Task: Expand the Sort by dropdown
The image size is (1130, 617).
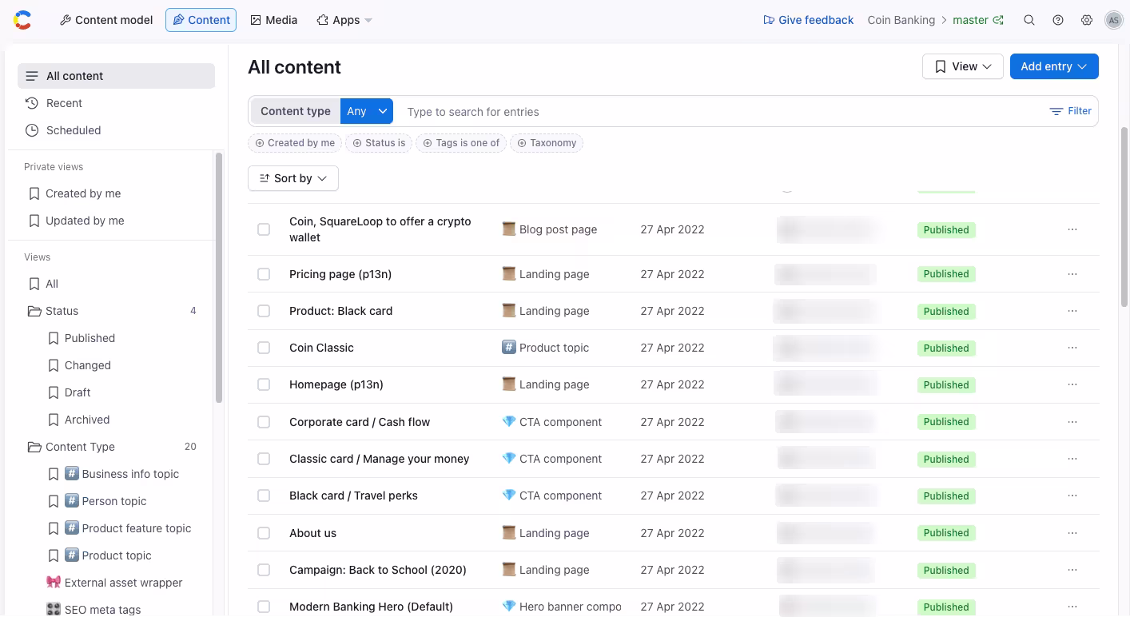Action: tap(293, 178)
